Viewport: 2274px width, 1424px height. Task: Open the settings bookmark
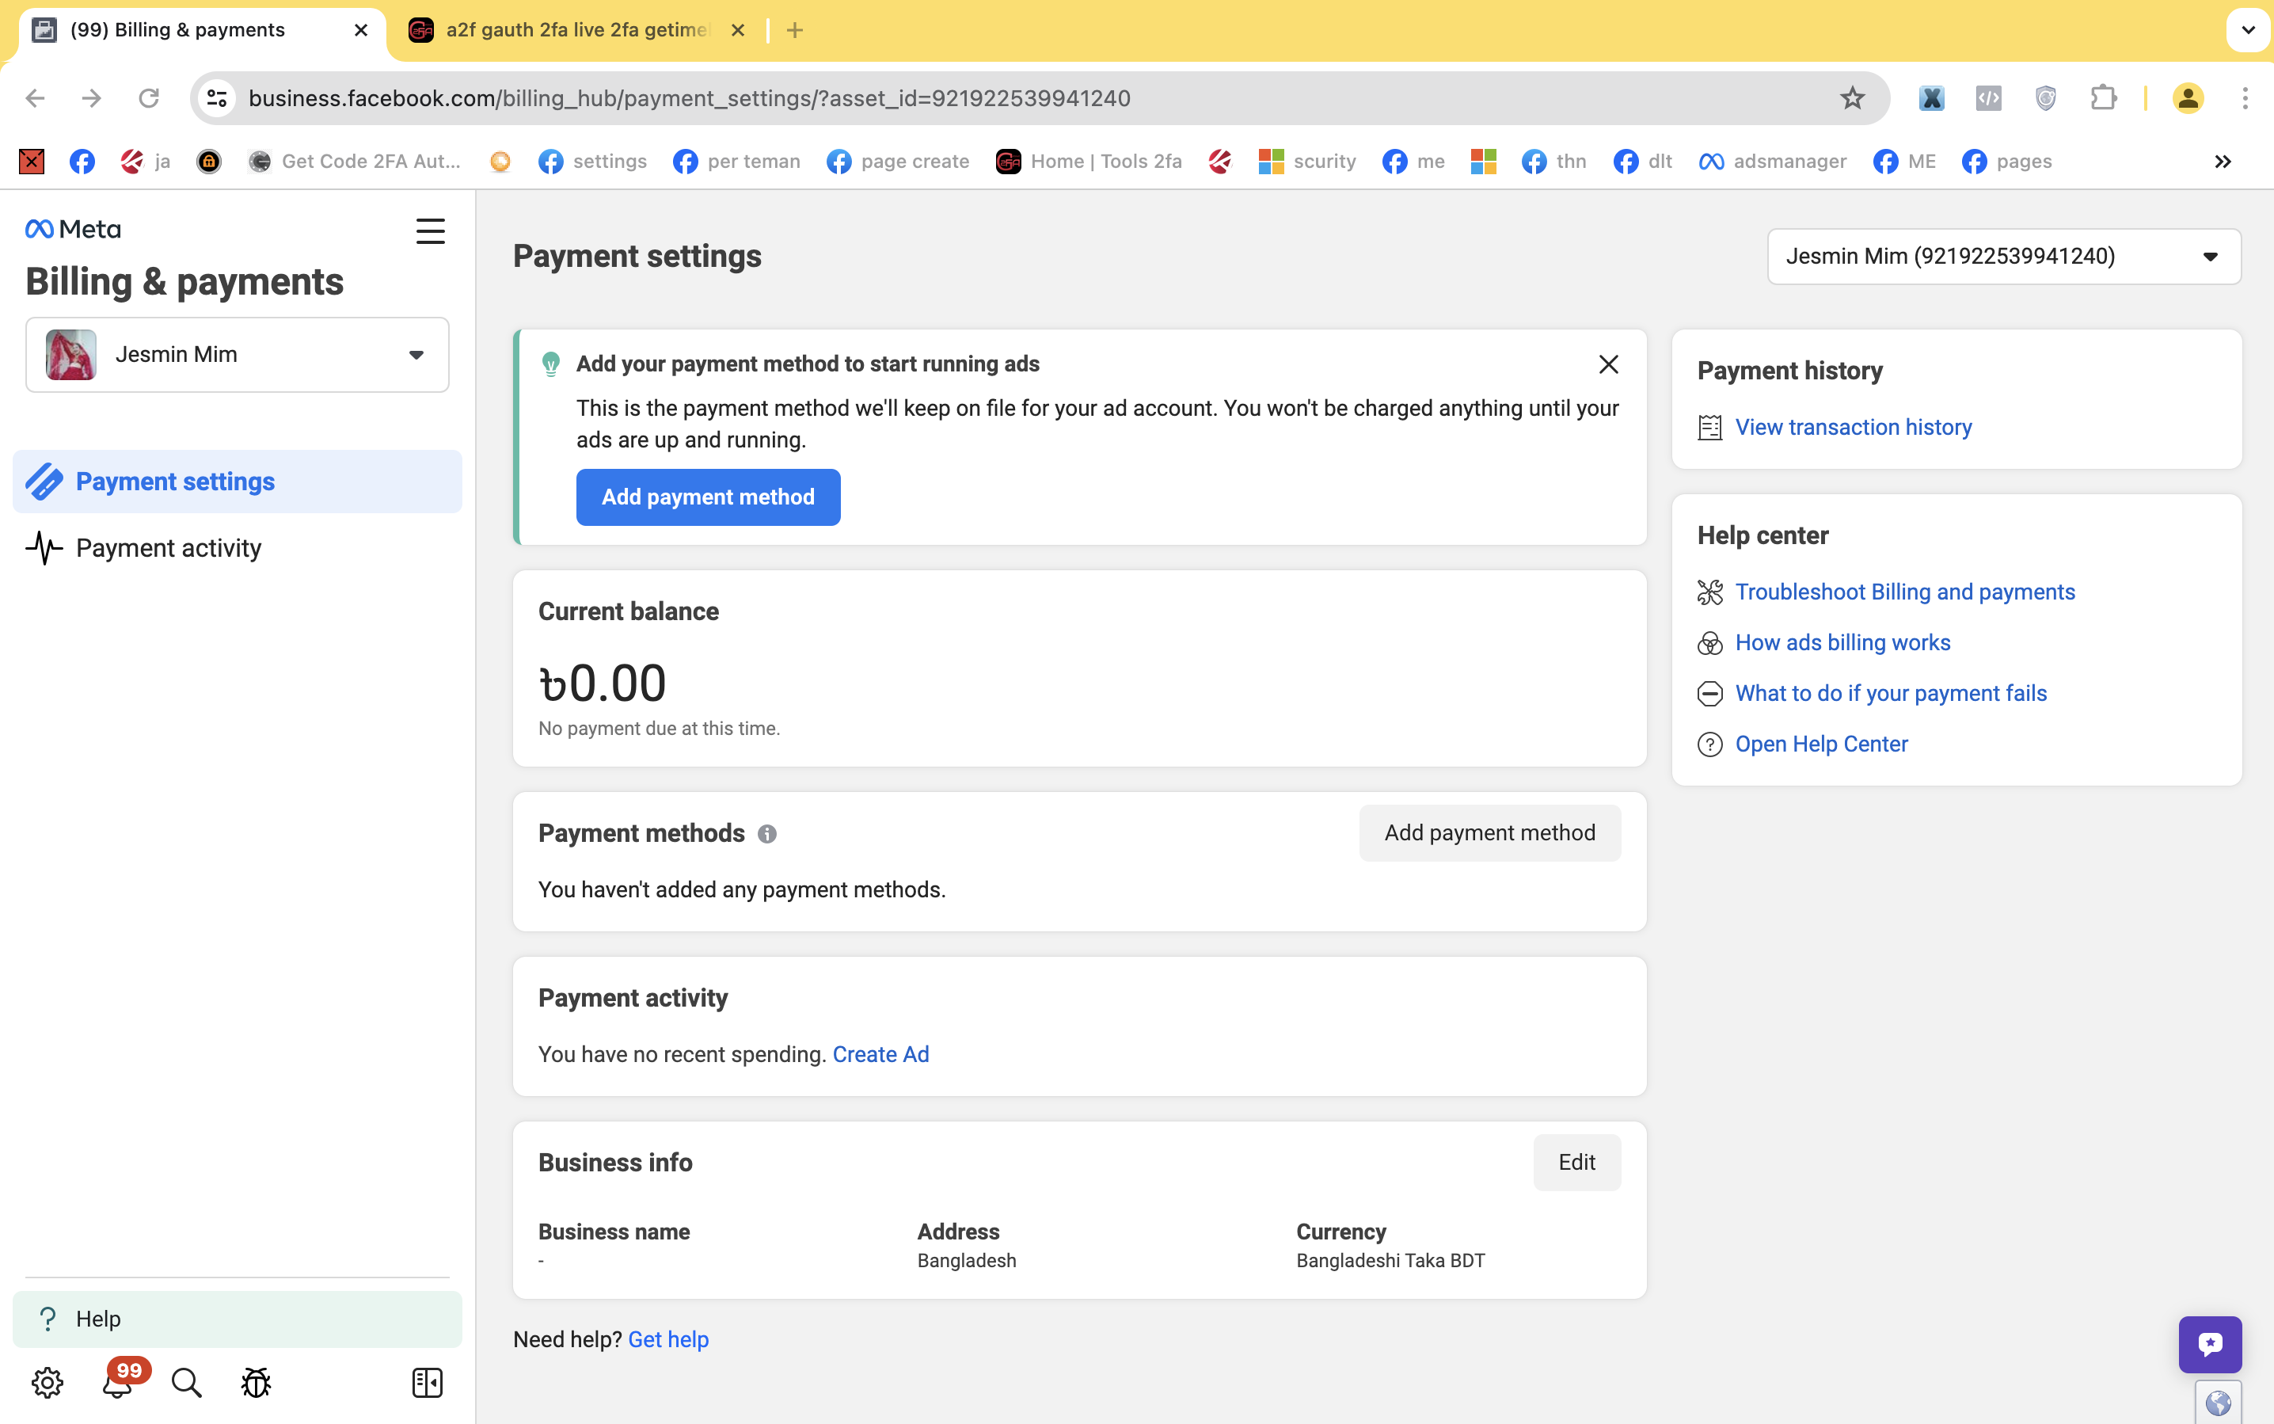click(x=592, y=162)
